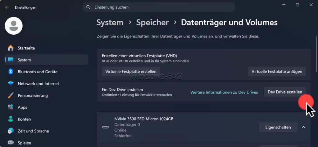Open Spielen settings

[46, 143]
